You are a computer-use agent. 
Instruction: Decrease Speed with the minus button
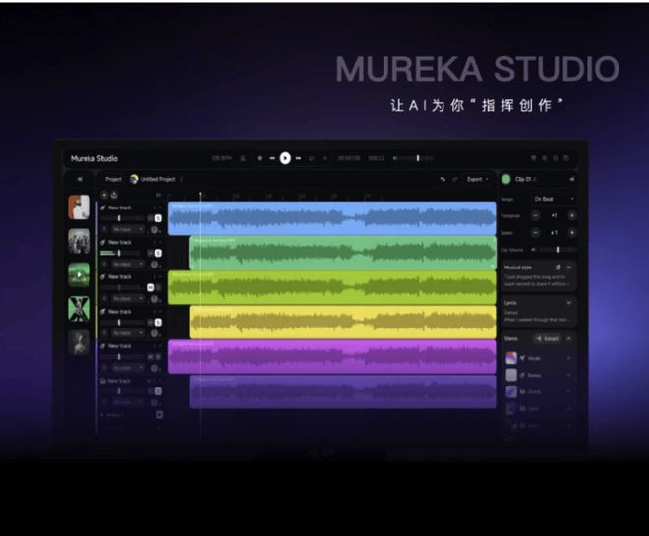(x=535, y=233)
